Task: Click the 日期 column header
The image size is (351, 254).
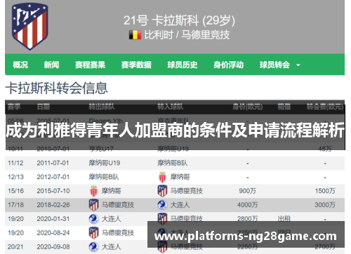Action: point(44,107)
